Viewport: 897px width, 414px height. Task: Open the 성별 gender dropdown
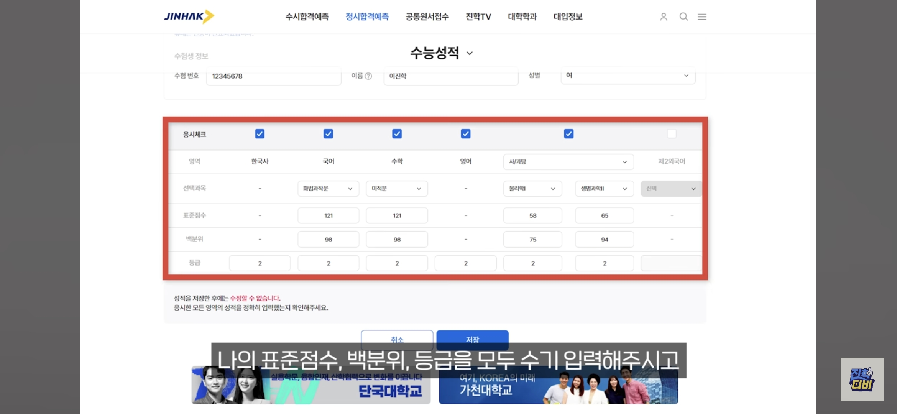[628, 76]
